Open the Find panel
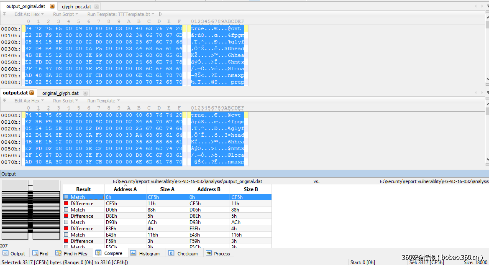The height and width of the screenshot is (265, 489). click(x=41, y=253)
